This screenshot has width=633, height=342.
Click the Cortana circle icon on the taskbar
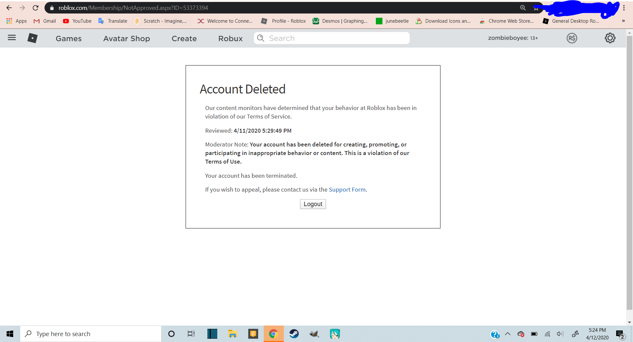171,334
